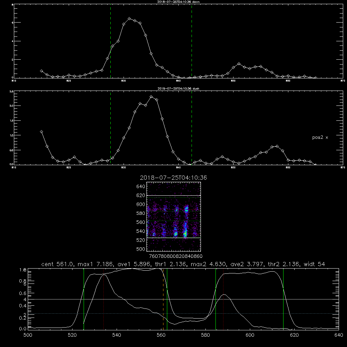Image resolution: width=347 pixels, height=347 pixels.
Task: Click the '520' y-axis label beside the spectrogram image
Action: [141, 240]
